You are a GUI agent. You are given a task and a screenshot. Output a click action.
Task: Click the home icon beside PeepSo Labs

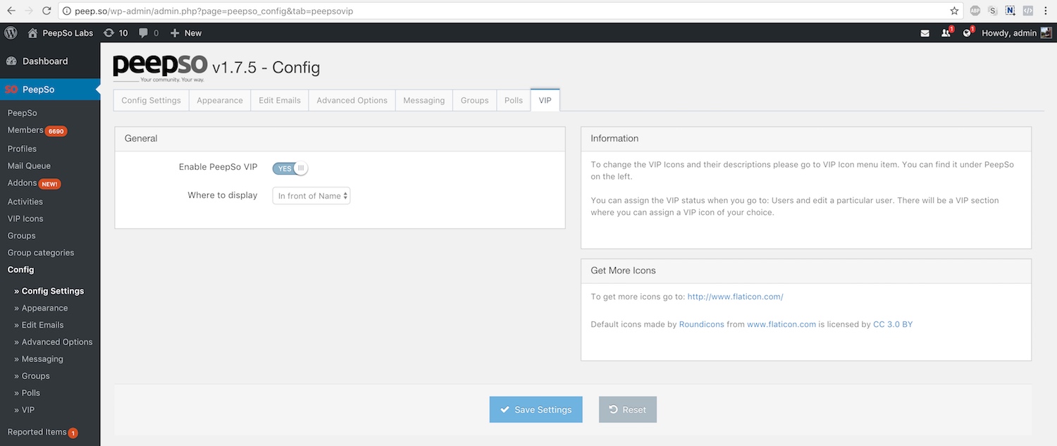[32, 33]
